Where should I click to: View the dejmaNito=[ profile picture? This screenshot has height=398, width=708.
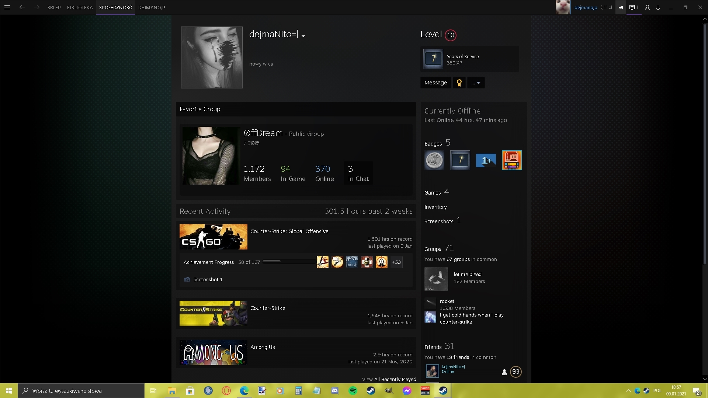pyautogui.click(x=212, y=57)
